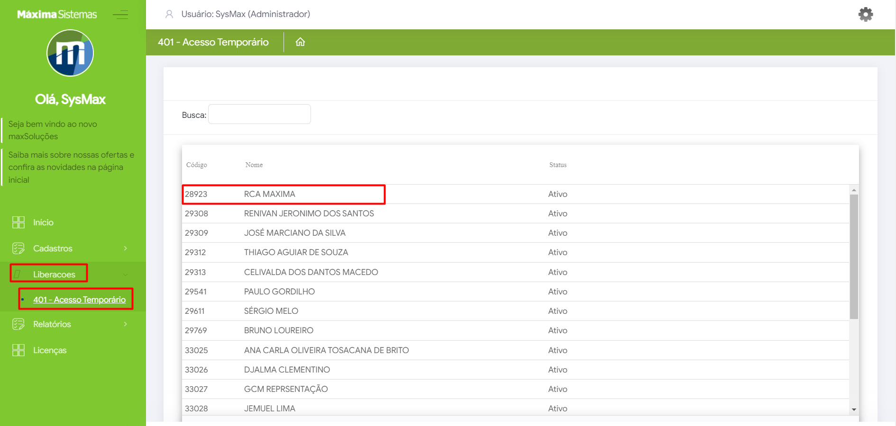896x426 pixels.
Task: Click inside the Busca search field
Action: [x=259, y=115]
